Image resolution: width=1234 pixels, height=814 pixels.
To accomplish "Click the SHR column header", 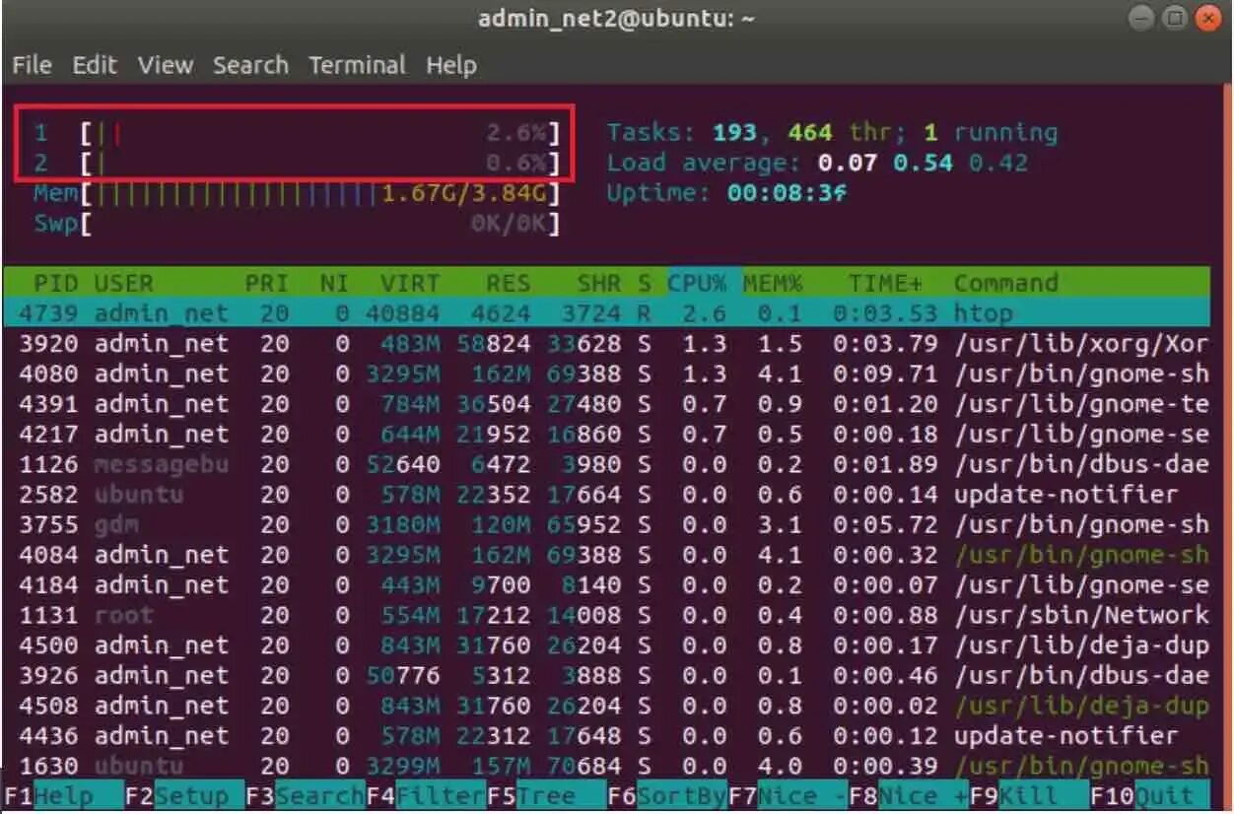I will coord(598,284).
